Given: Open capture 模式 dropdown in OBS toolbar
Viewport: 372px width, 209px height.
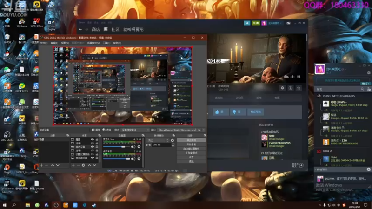Looking at the screenshot, I should click(x=135, y=130).
